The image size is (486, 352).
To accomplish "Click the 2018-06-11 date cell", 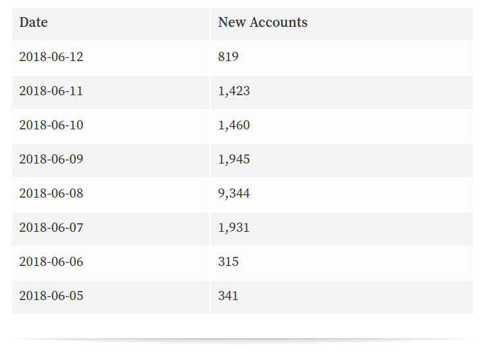I will 111,93.
